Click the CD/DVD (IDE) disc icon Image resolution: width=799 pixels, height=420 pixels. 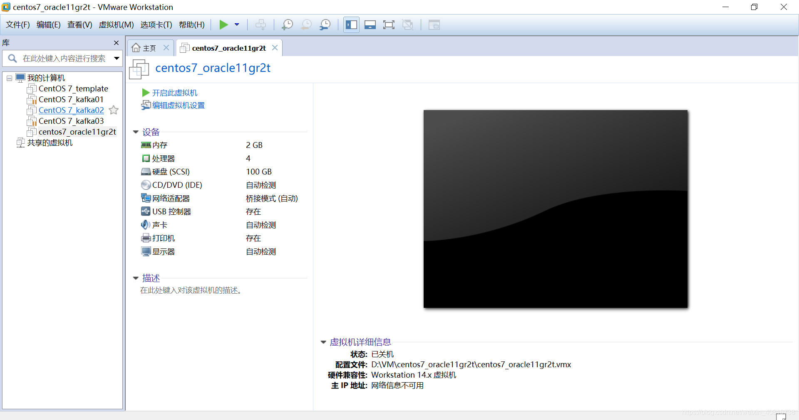146,185
